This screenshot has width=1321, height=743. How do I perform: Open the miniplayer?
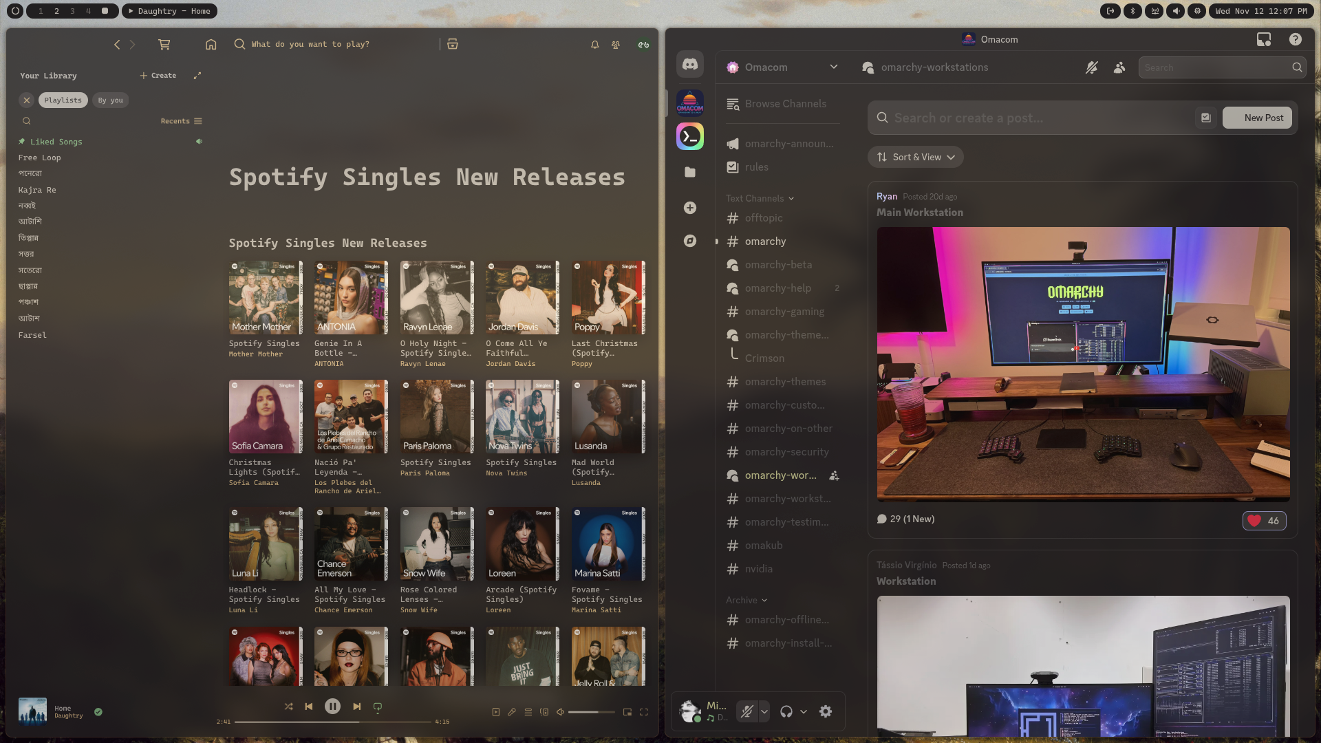tap(627, 712)
